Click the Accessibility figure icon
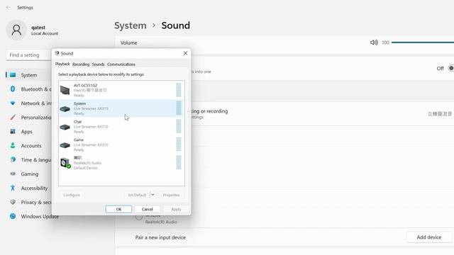 click(x=13, y=188)
